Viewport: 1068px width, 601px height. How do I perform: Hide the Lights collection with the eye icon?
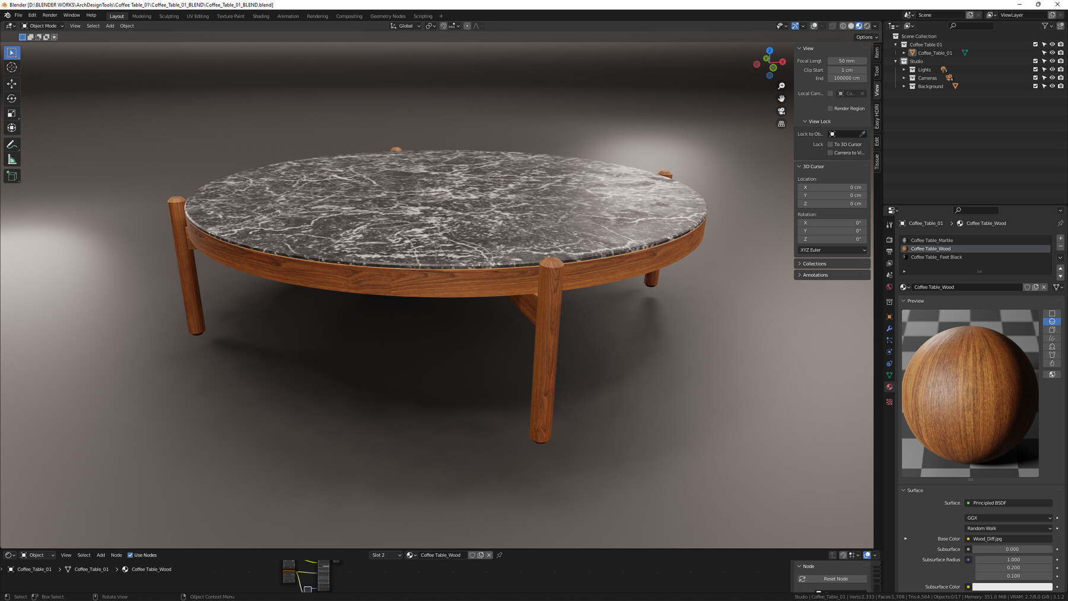pyautogui.click(x=1051, y=69)
